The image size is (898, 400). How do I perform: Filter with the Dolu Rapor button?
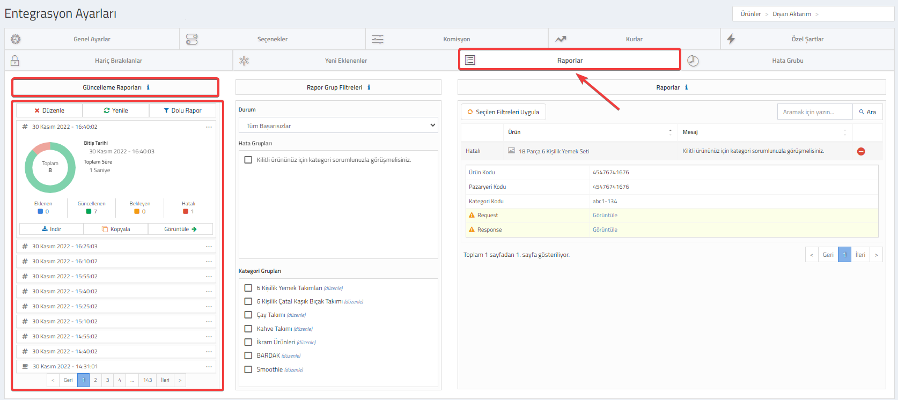[182, 110]
